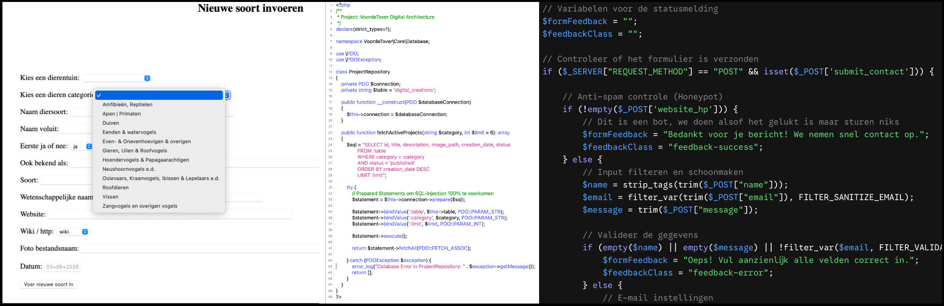Image resolution: width=944 pixels, height=306 pixels.
Task: Click the '$name = strip_tags(trim(' line
Action: 685,185
